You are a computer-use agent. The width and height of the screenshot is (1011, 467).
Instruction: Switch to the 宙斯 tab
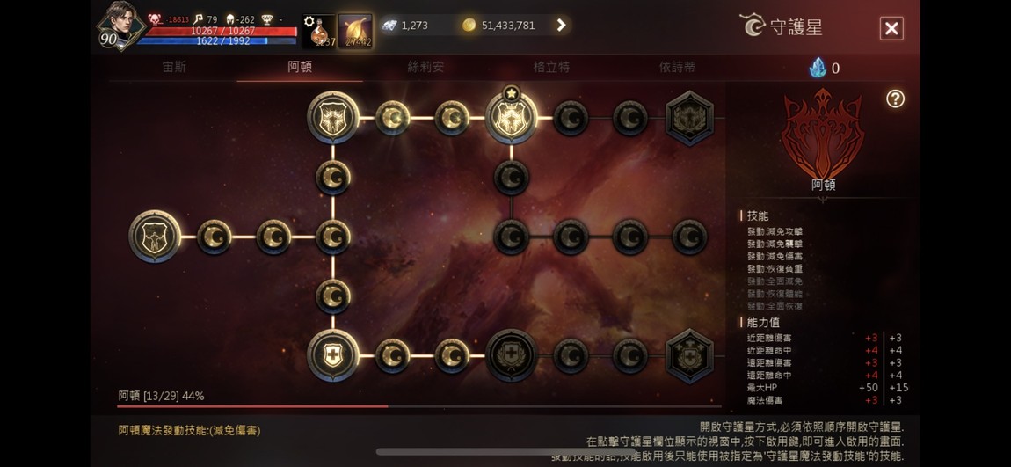click(x=174, y=67)
